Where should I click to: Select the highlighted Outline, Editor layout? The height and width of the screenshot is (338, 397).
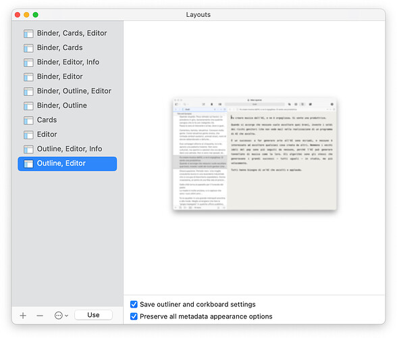68,164
